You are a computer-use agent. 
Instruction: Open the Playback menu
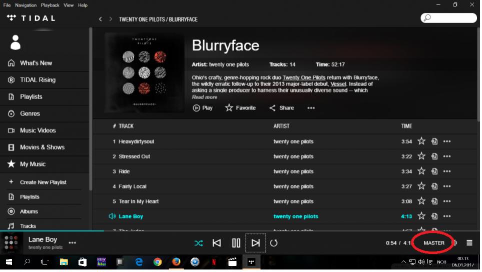click(x=51, y=5)
